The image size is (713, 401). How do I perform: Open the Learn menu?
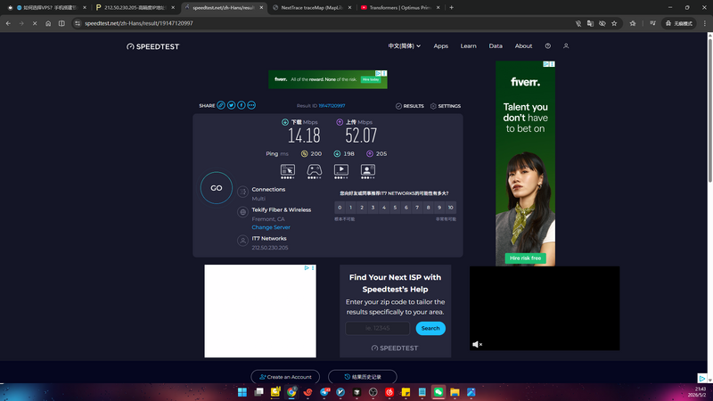pyautogui.click(x=469, y=46)
